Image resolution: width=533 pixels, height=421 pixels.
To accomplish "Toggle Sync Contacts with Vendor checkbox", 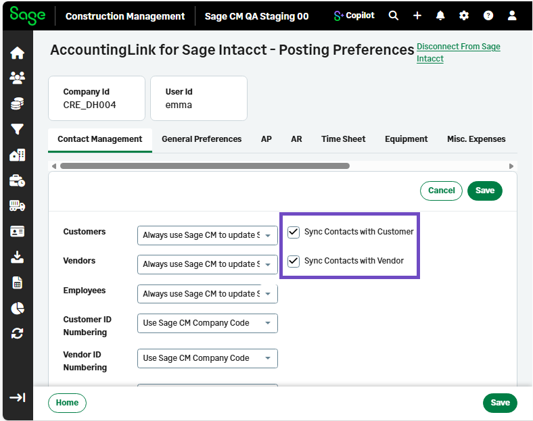I will [294, 261].
